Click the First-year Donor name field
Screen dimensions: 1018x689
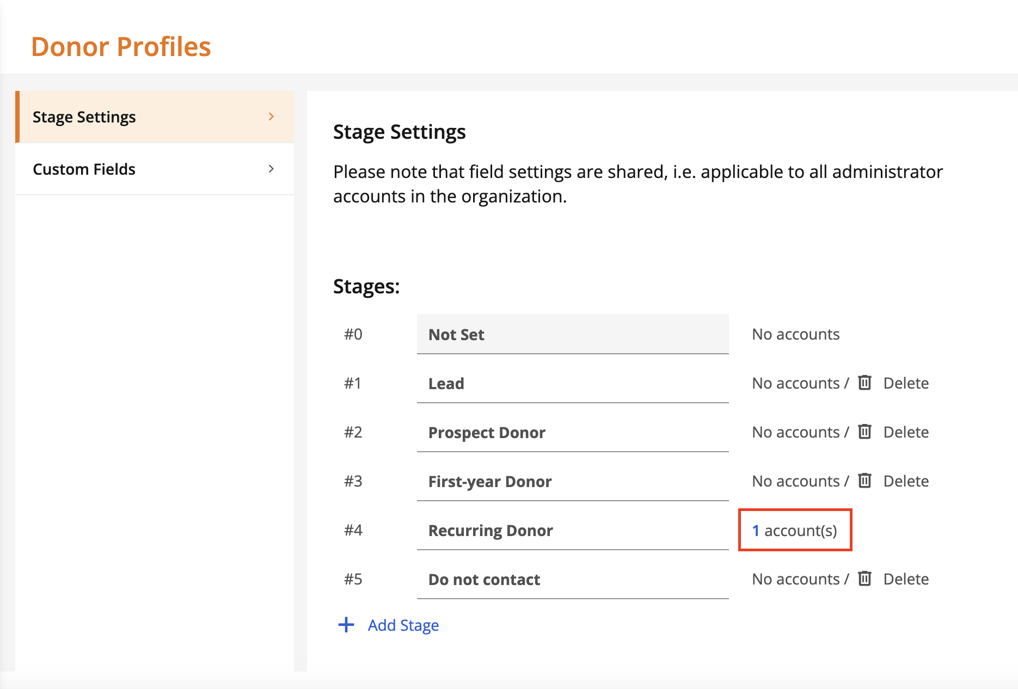tap(572, 481)
